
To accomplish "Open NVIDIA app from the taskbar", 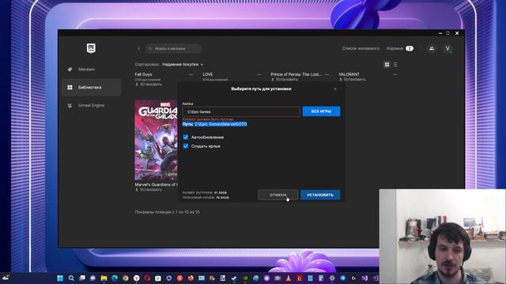I will tap(245, 278).
